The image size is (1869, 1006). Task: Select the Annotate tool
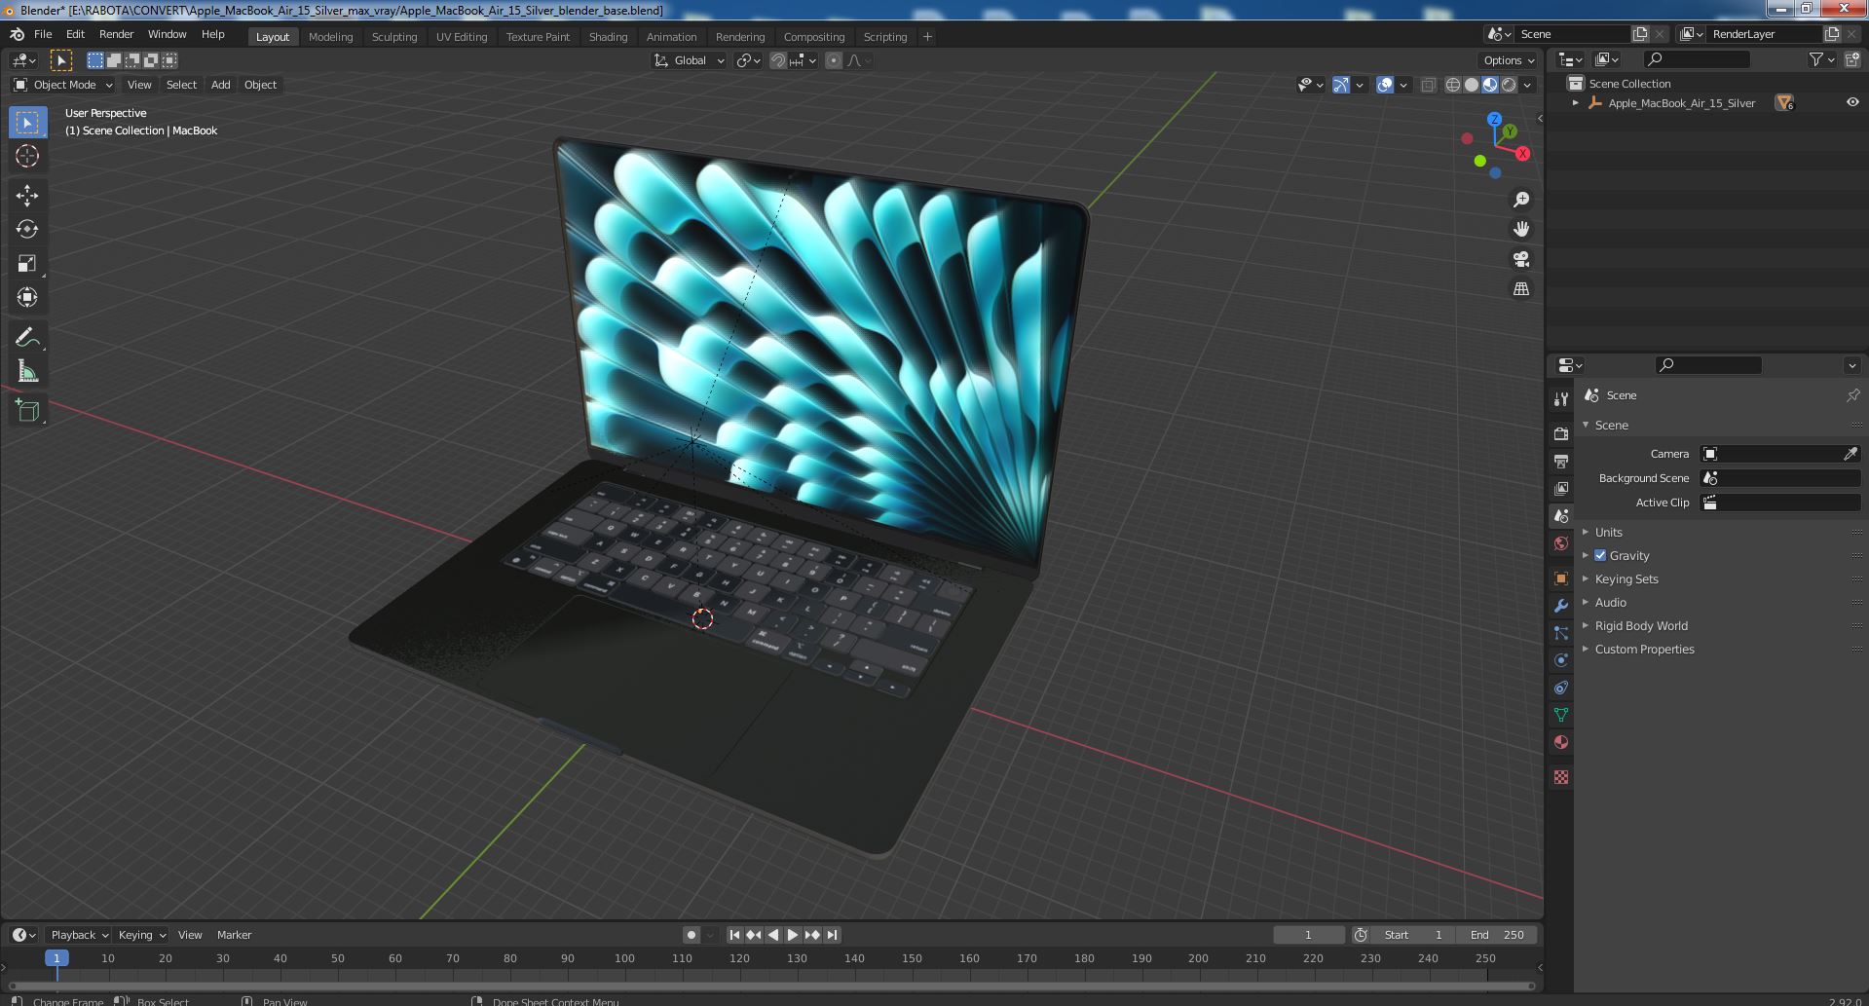27,338
